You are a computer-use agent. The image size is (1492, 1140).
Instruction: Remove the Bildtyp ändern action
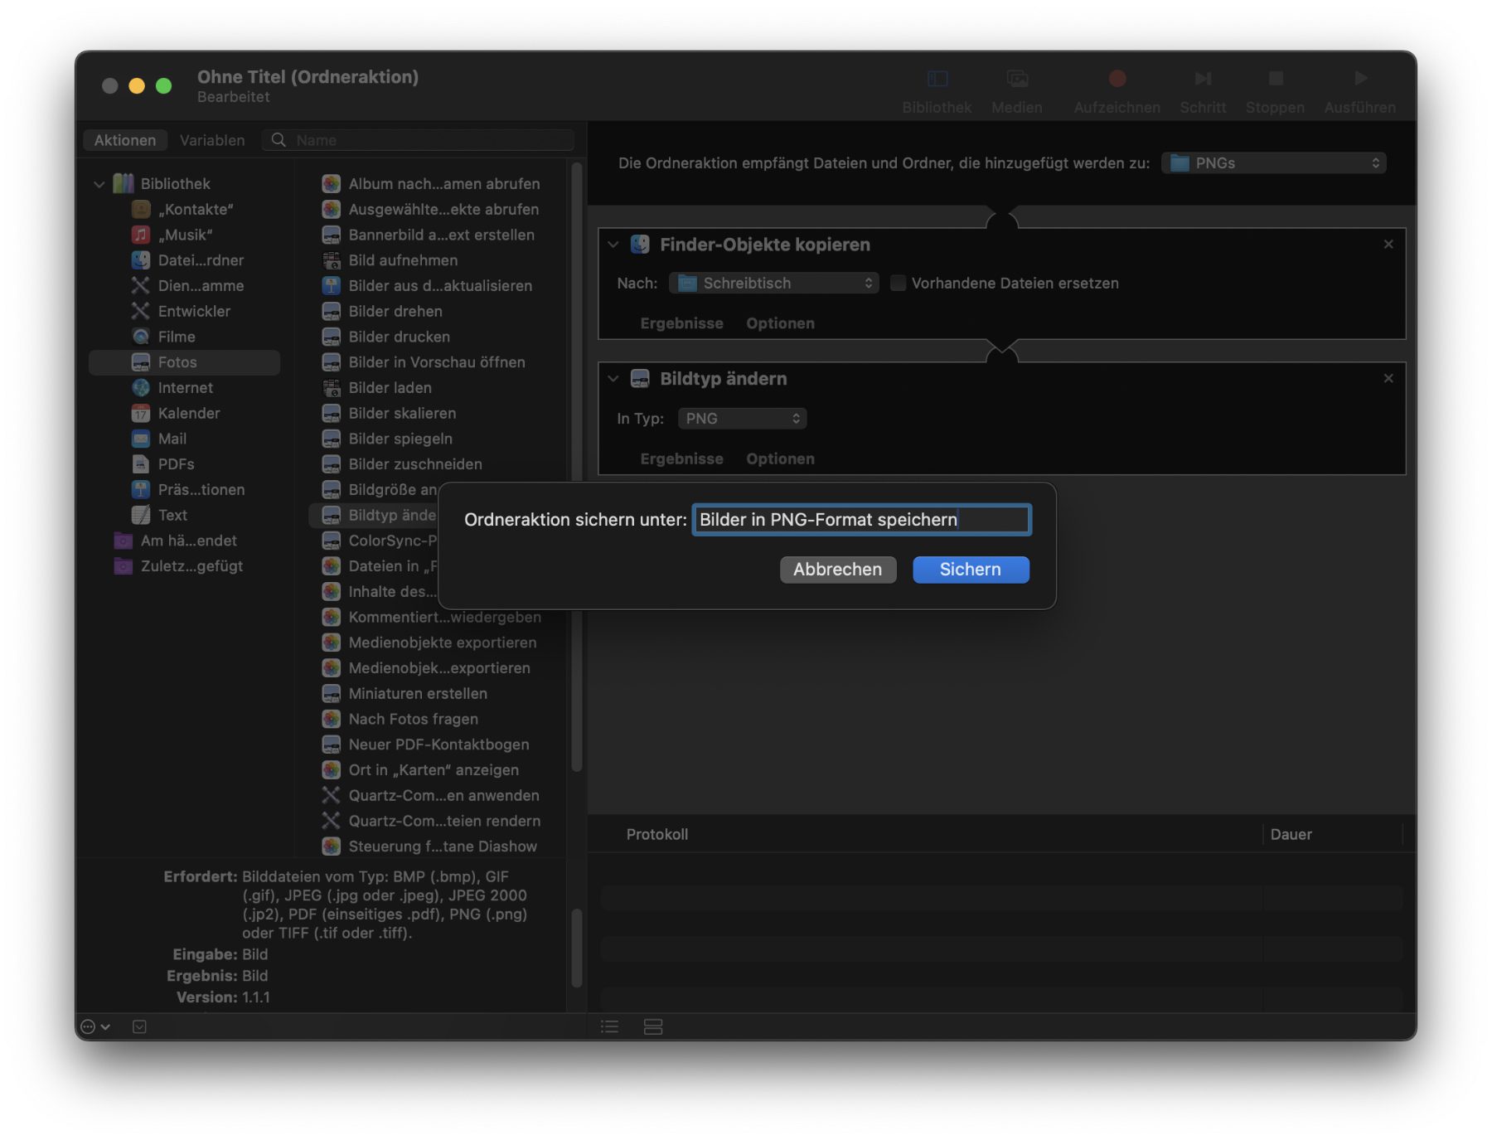[x=1388, y=379]
